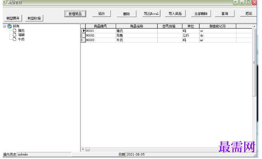262x159 pixels.
Task: Minimize the 商品管理 window
Action: tap(241, 2)
